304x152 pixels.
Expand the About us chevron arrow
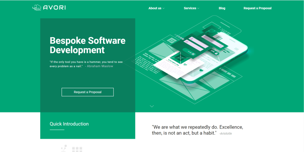[x=163, y=8]
